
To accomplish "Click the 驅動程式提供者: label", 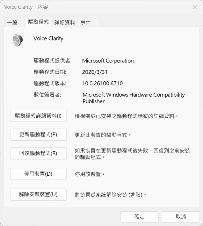I will click(x=53, y=61).
